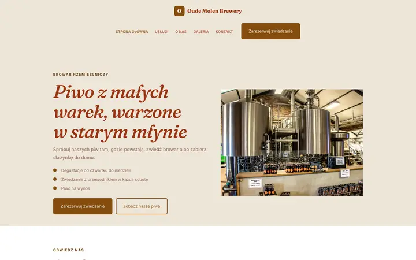Click hero Zarezerwuj zwiedzanie button below bullet list
This screenshot has width=416, height=260.
(x=83, y=206)
